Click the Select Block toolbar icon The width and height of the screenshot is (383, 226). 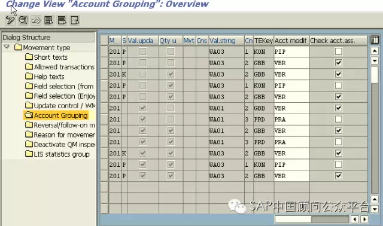[62, 20]
